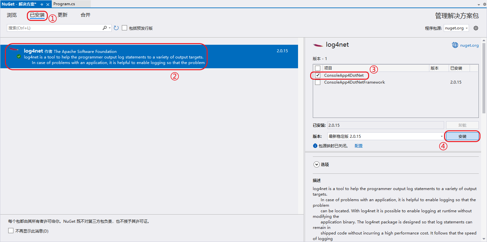Image resolution: width=487 pixels, height=242 pixels.
Task: Toggle select-all projects header checkbox
Action: [x=318, y=68]
